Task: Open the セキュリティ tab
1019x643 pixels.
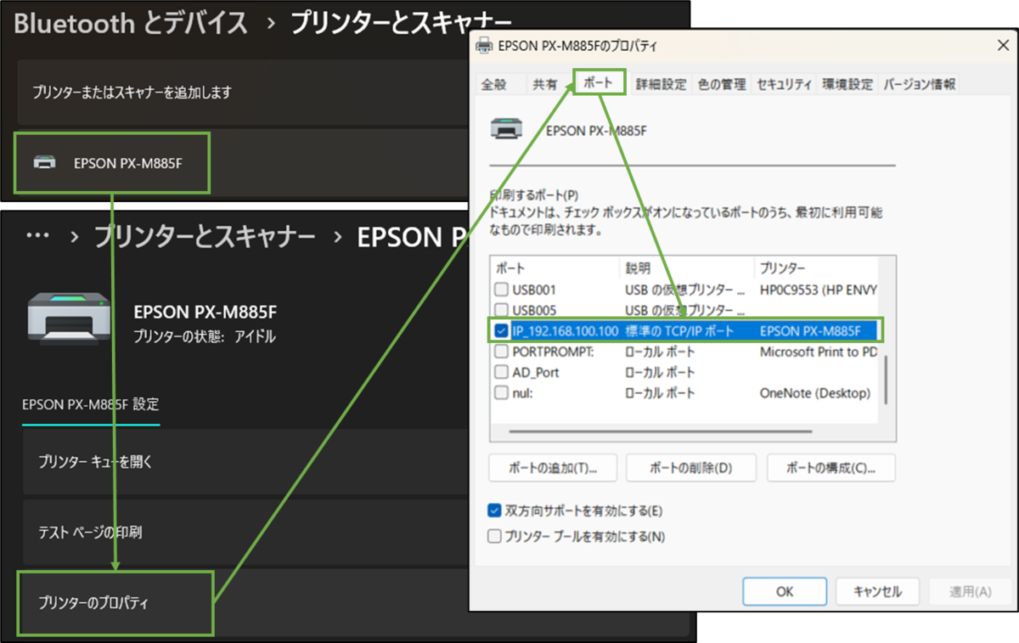Action: 784,84
